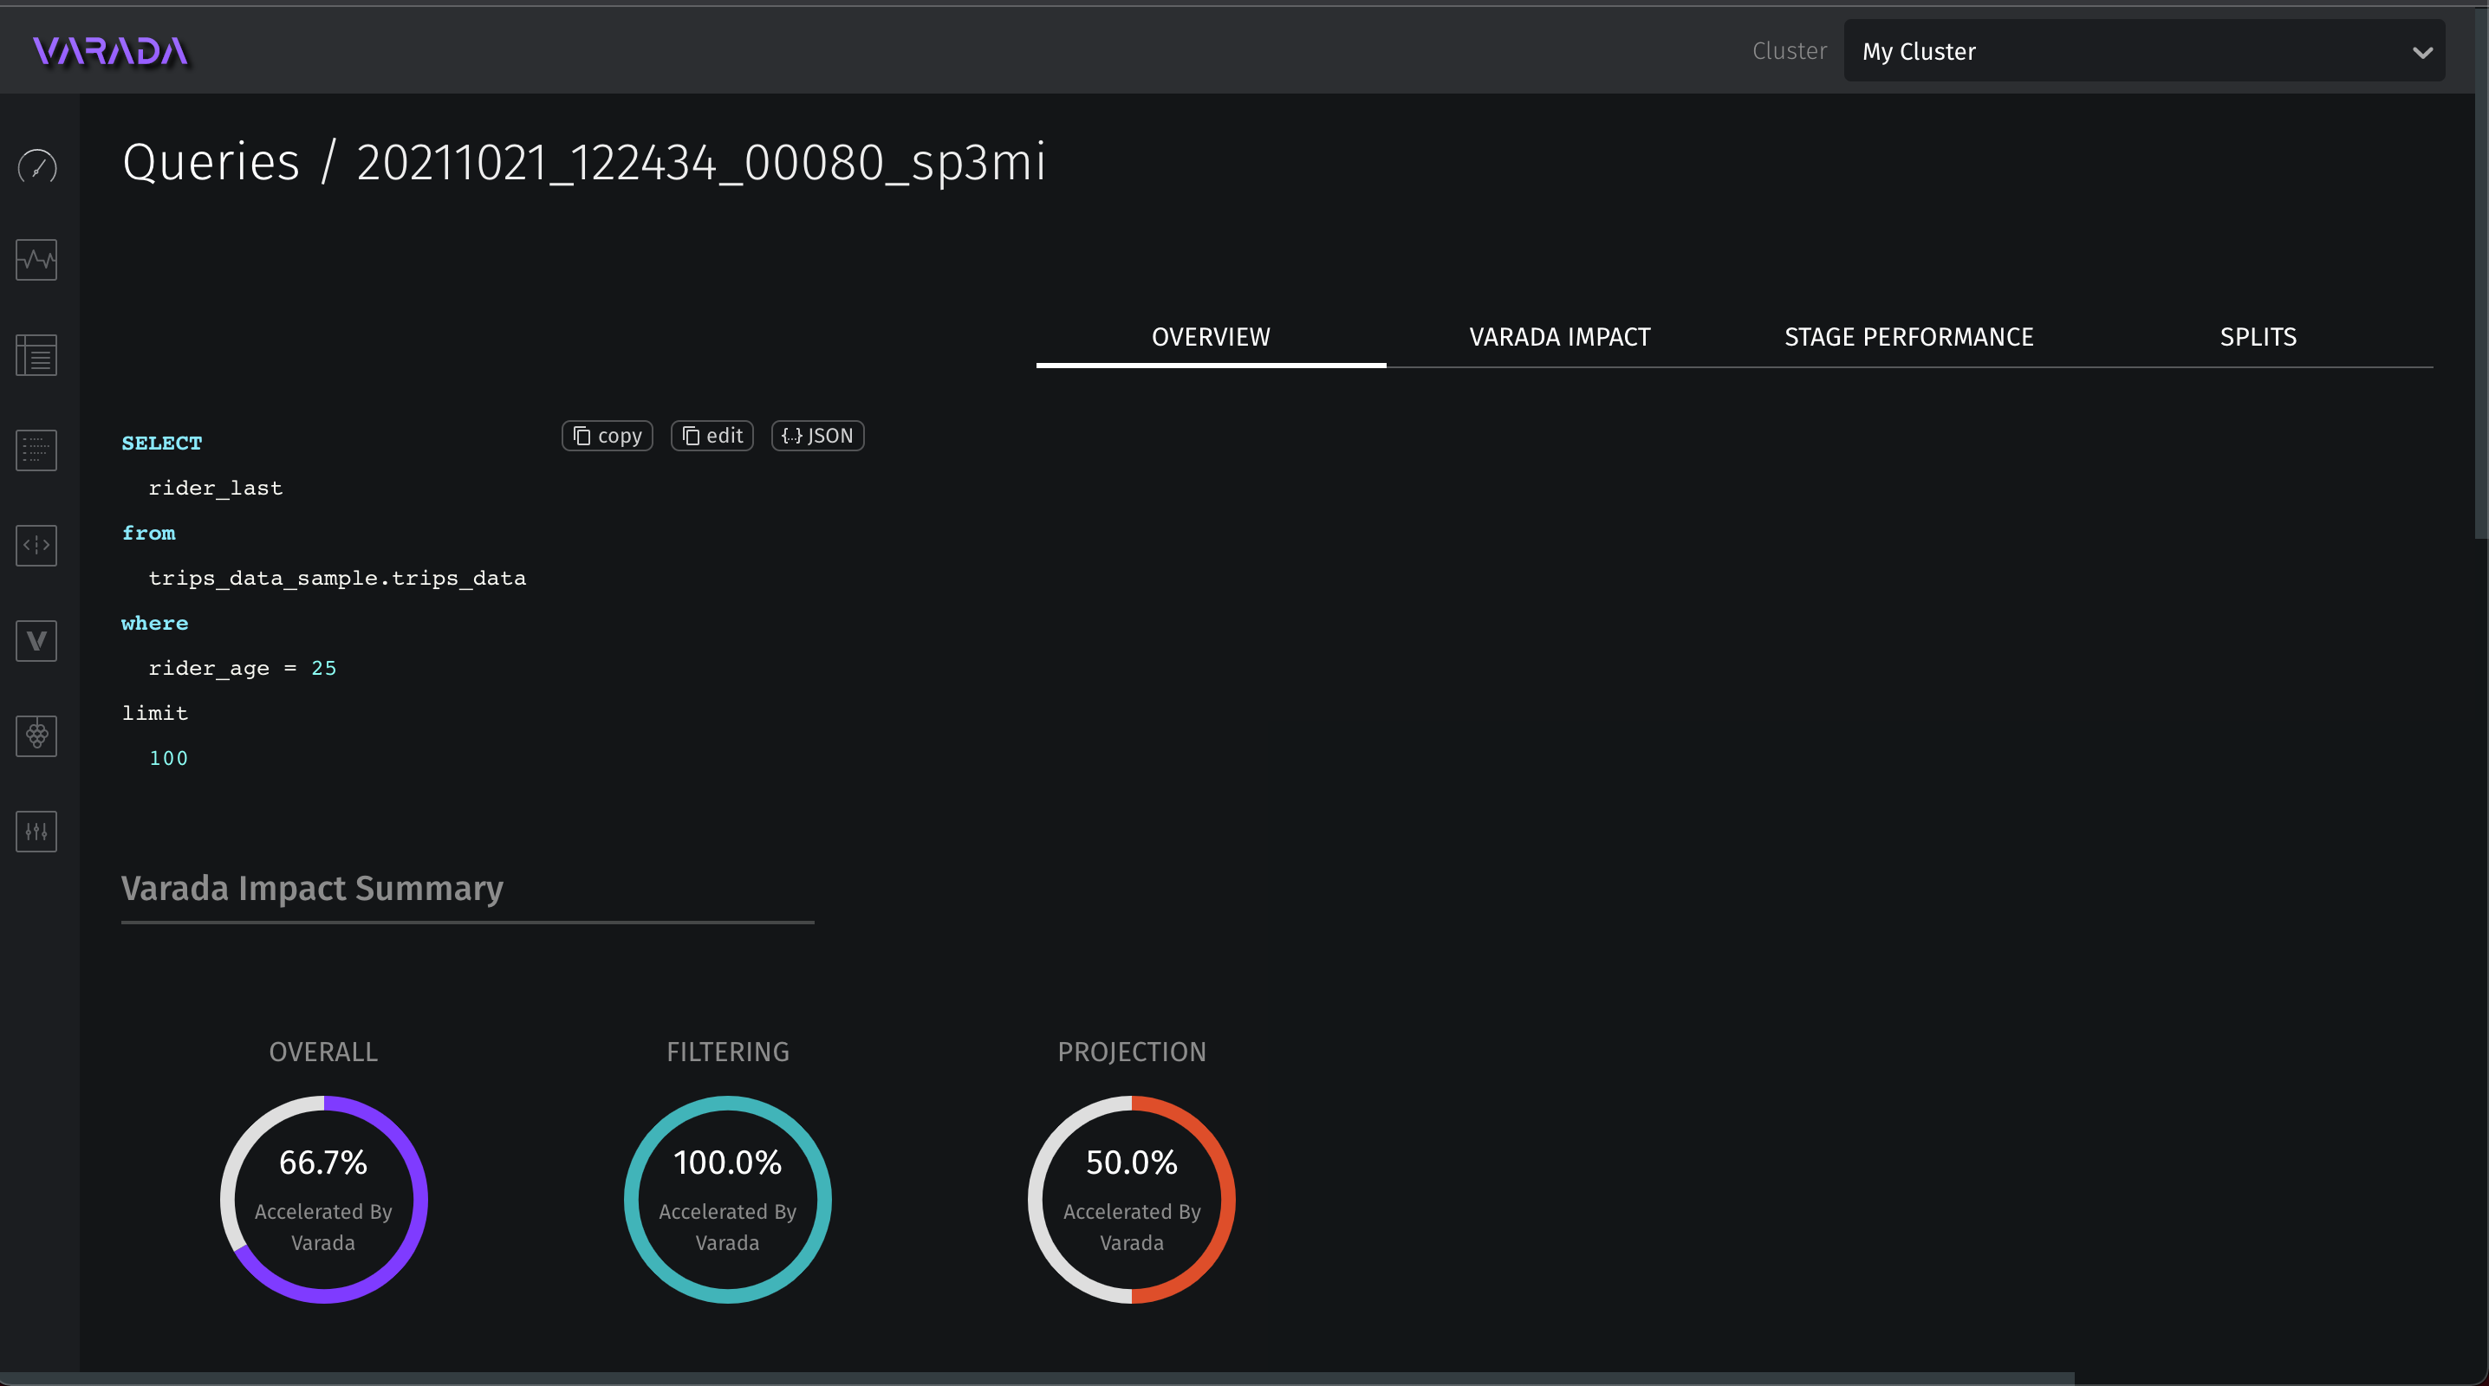Copy the SQL query with copy button
The height and width of the screenshot is (1386, 2489).
607,436
